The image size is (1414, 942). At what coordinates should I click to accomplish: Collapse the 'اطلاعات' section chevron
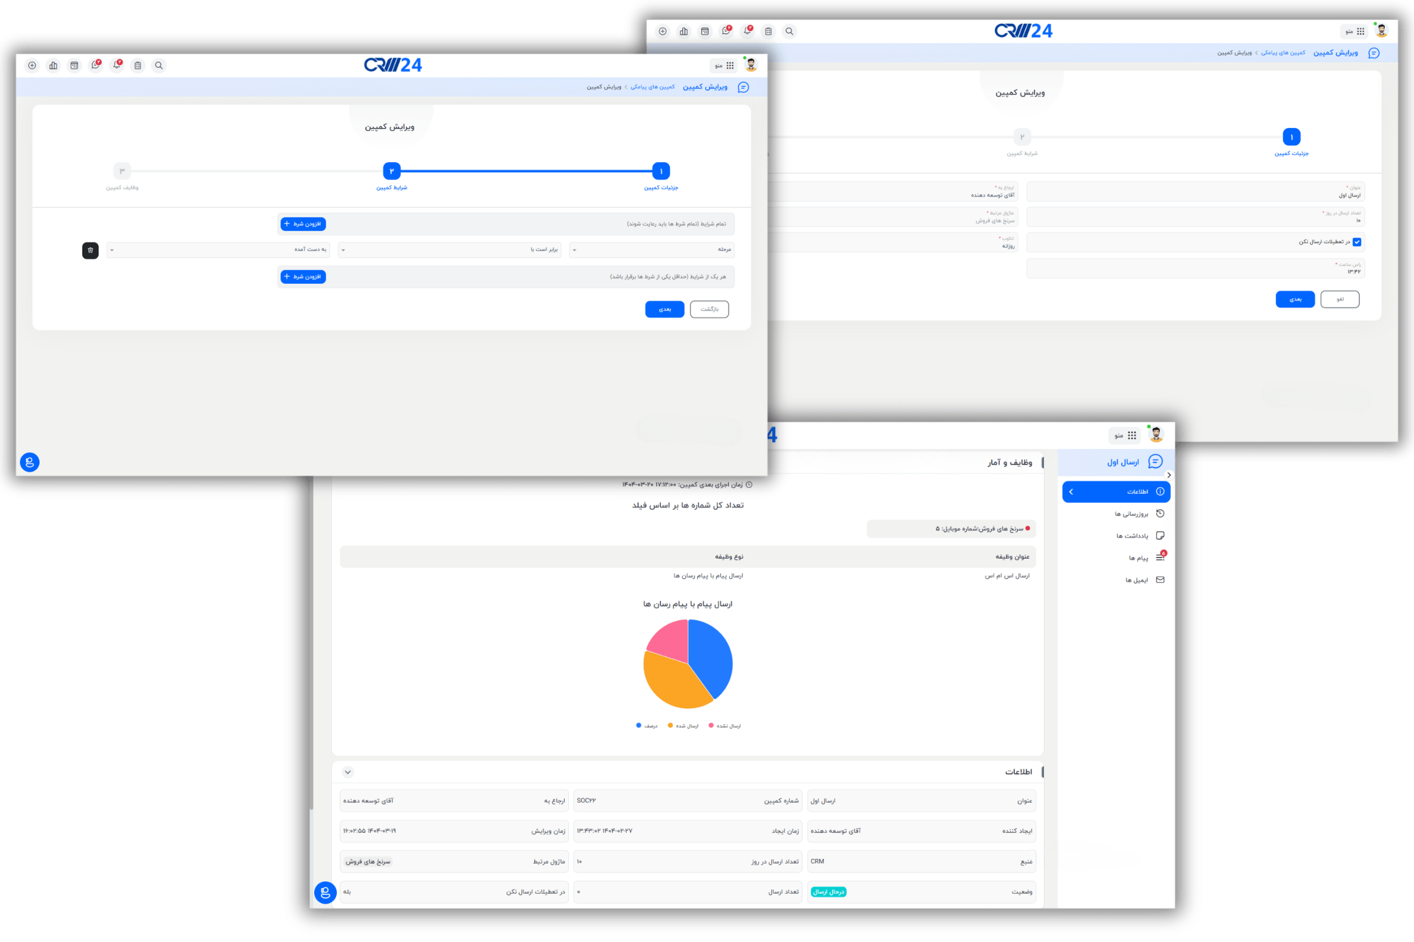point(348,772)
